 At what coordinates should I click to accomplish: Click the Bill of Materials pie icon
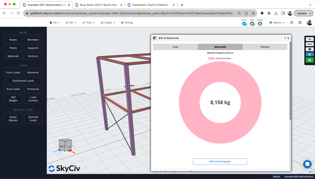(x=155, y=38)
